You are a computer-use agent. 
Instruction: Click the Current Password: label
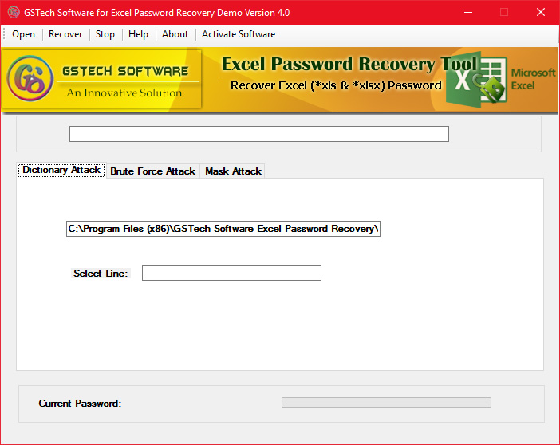pyautogui.click(x=80, y=404)
